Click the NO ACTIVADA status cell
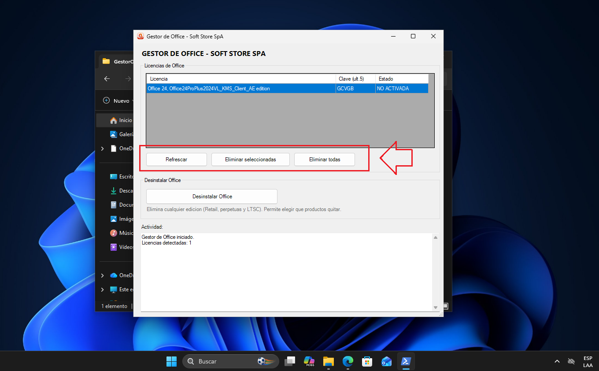599x371 pixels. (402, 89)
